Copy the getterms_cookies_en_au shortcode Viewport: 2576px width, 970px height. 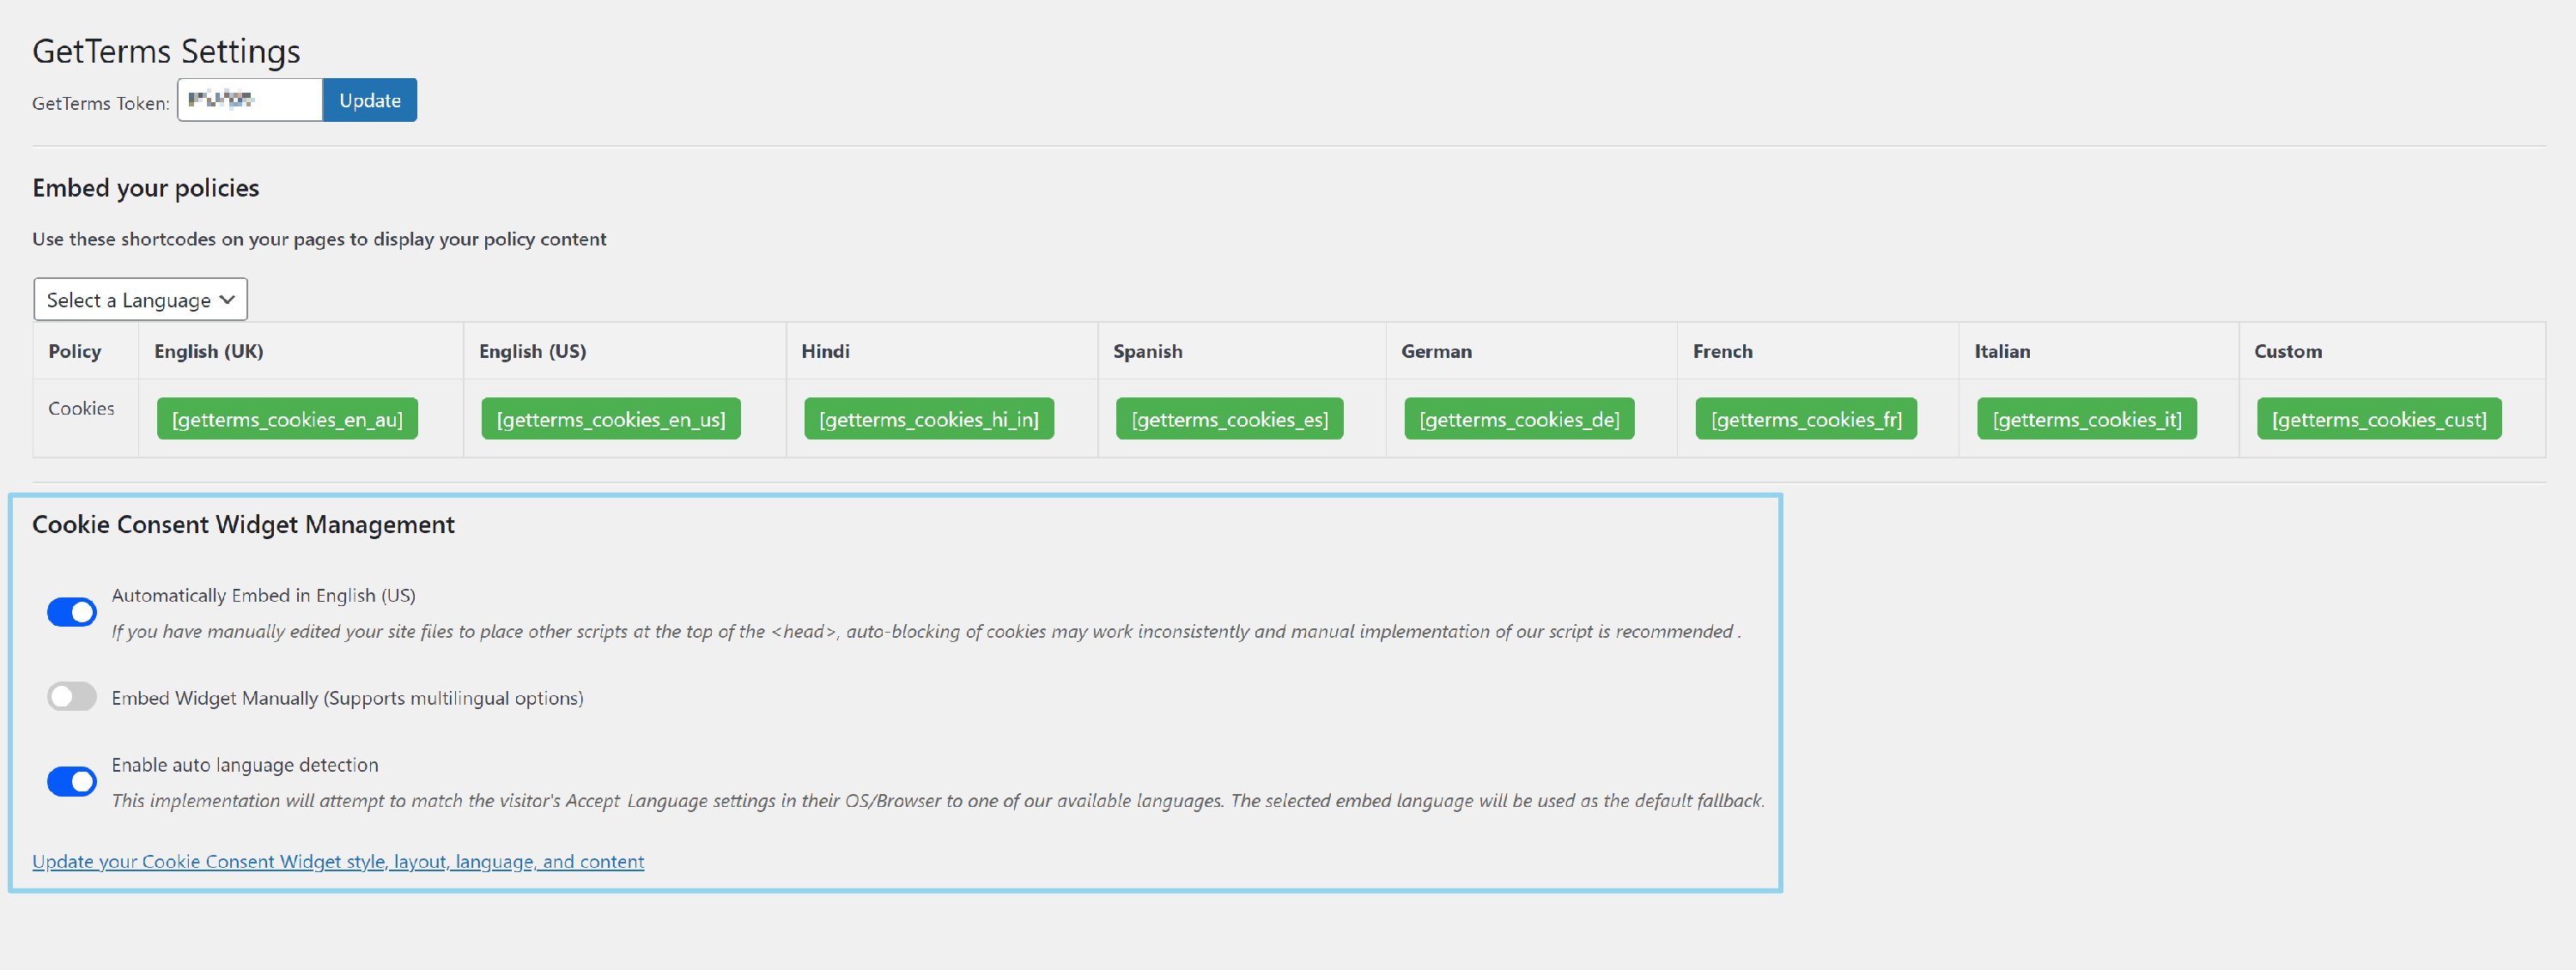pyautogui.click(x=287, y=419)
